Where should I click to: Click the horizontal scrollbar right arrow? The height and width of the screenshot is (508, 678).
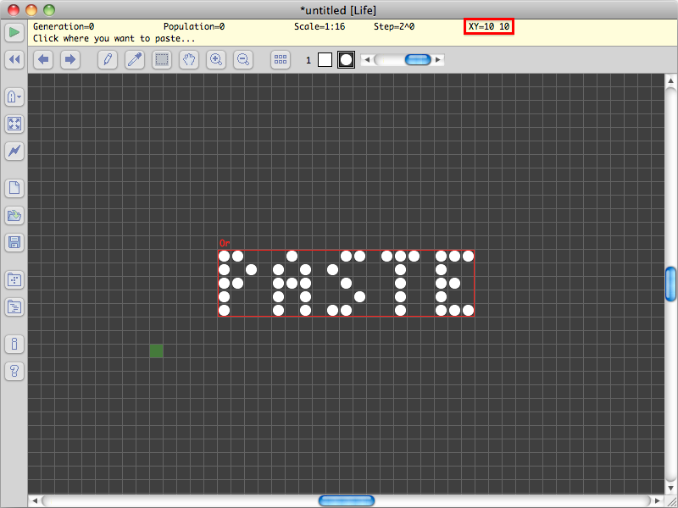pos(658,500)
